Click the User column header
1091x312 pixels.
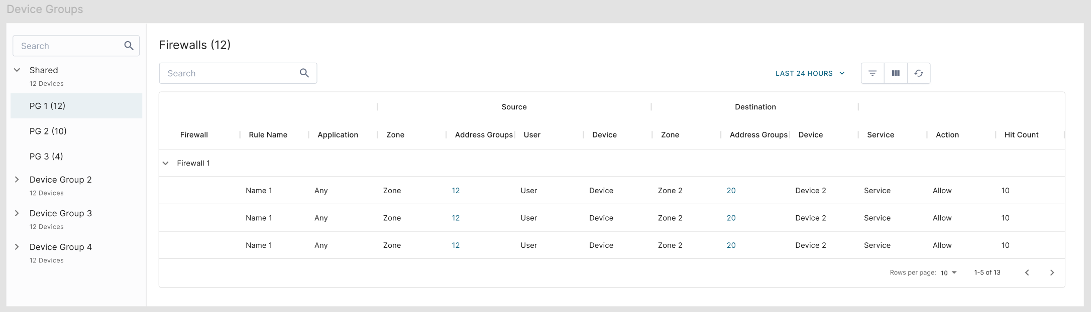[532, 134]
